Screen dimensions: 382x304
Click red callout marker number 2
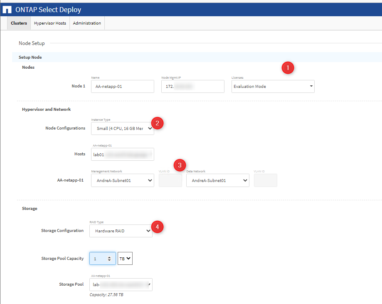(157, 123)
